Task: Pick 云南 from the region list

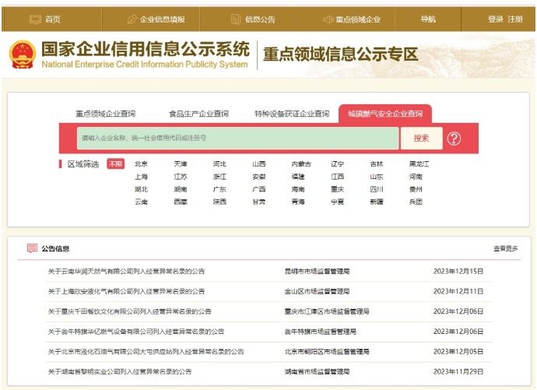Action: click(141, 202)
